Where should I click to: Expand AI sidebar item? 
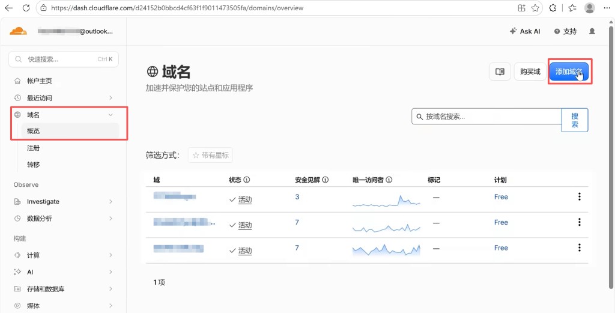coord(64,272)
